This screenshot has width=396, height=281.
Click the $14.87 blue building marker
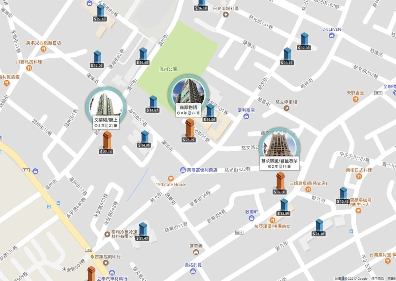click(153, 104)
